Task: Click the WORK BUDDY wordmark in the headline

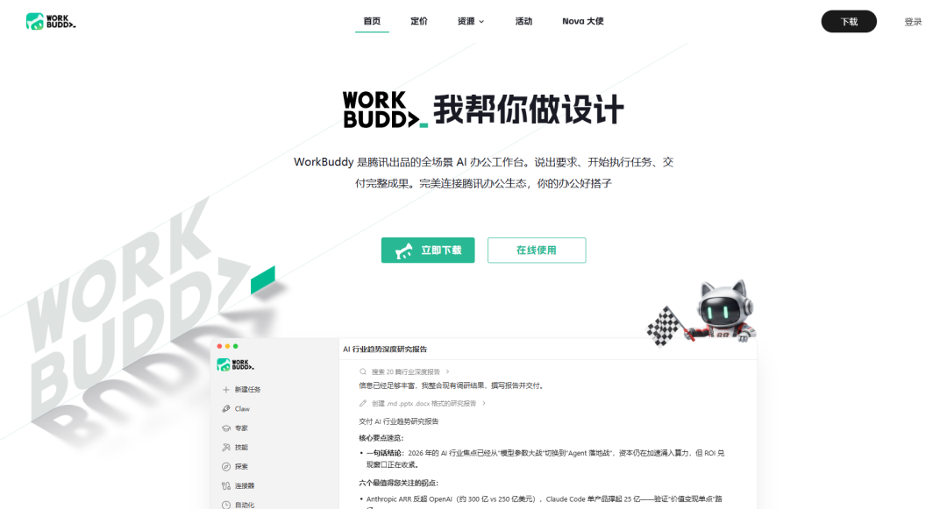Action: (385, 110)
